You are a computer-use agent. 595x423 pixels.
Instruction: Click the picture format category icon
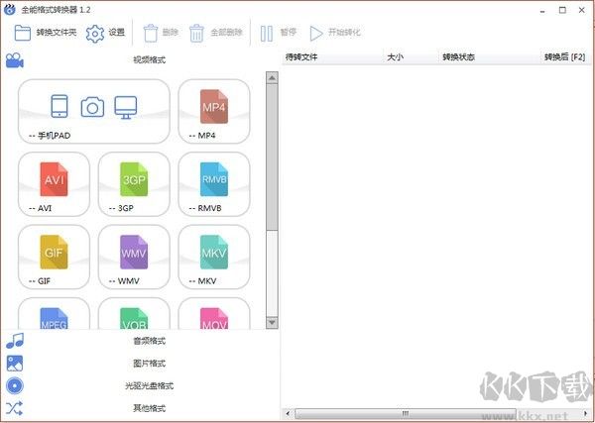[x=15, y=364]
